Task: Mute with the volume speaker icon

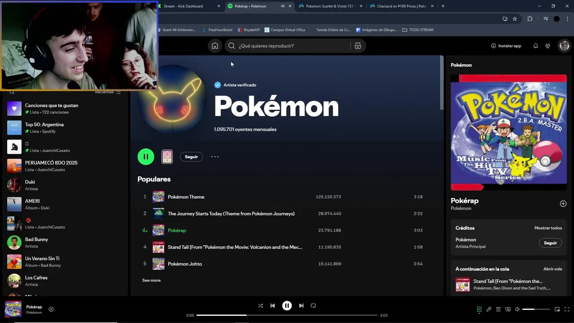Action: pos(517,309)
